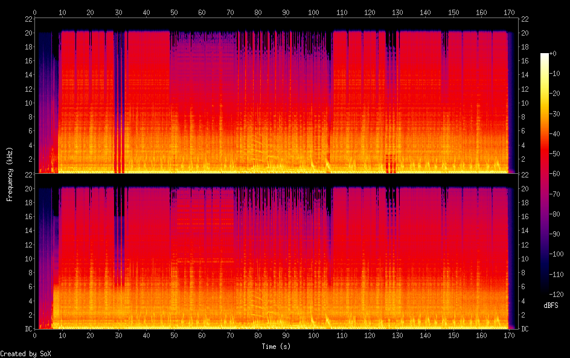Click the "130" label on bottom time axis
570x358 pixels.
pyautogui.click(x=397, y=336)
